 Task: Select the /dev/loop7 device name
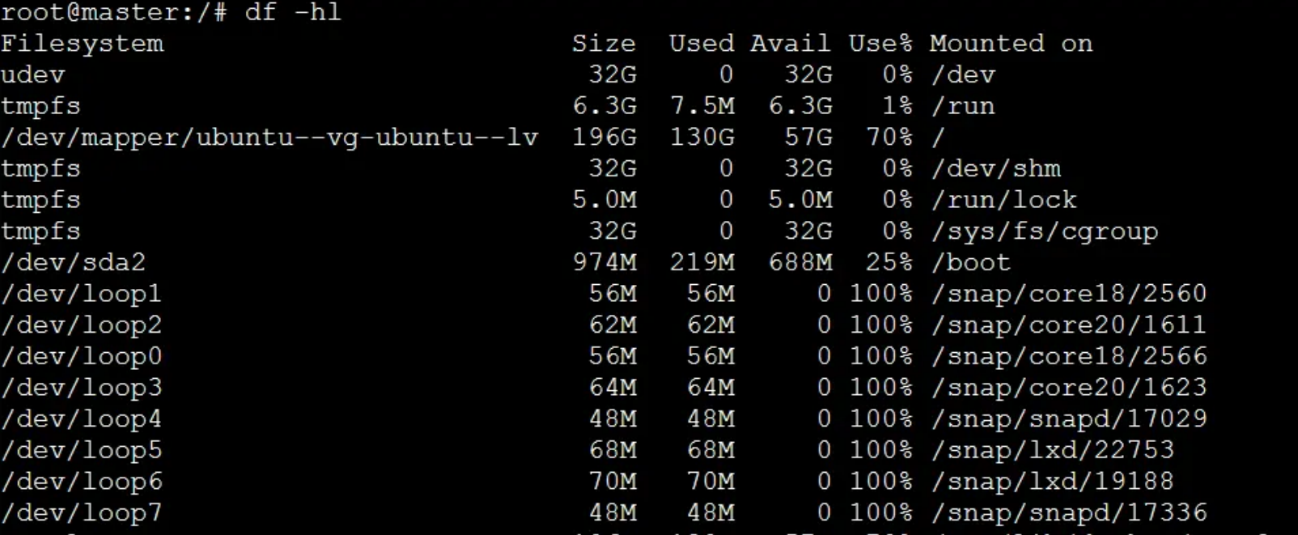point(81,513)
